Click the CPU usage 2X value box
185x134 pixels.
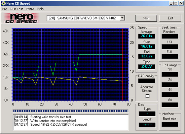point(170,85)
